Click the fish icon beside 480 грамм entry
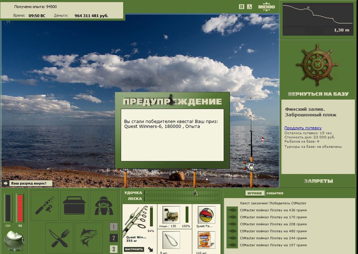358x254 pixels. click(x=232, y=231)
